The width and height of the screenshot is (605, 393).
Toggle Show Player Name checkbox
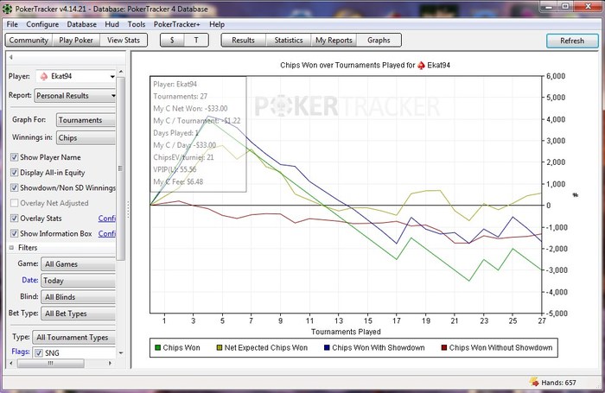(15, 157)
